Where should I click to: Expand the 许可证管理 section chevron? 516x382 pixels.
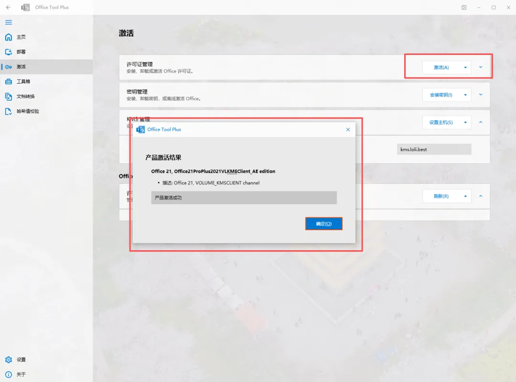(x=481, y=67)
